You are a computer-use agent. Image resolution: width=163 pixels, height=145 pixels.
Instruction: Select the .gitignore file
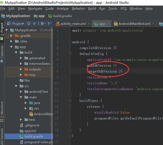click(x=30, y=125)
